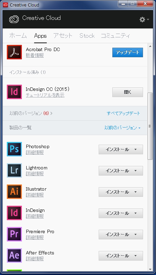Click the Lightroom Lr icon

(14, 170)
